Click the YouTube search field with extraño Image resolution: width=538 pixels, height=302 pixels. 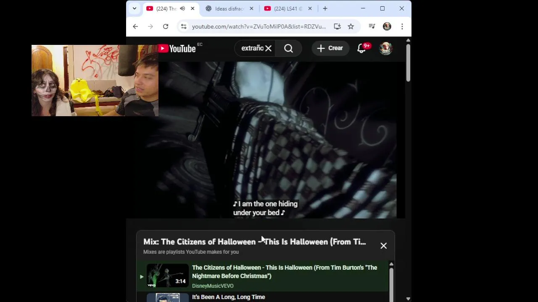click(252, 48)
